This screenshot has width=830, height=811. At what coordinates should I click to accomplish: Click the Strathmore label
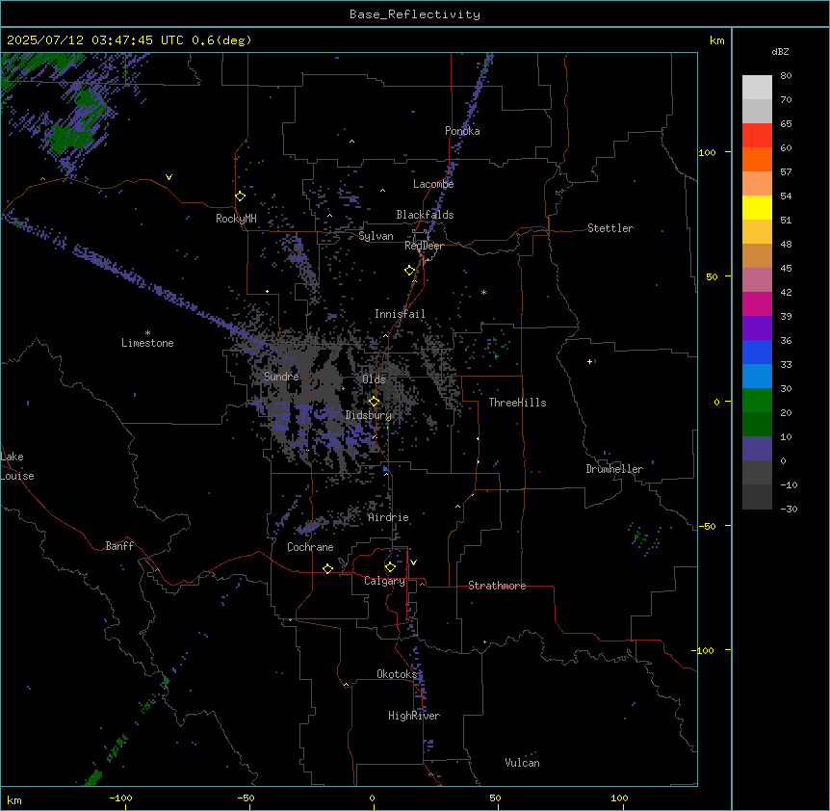[497, 586]
